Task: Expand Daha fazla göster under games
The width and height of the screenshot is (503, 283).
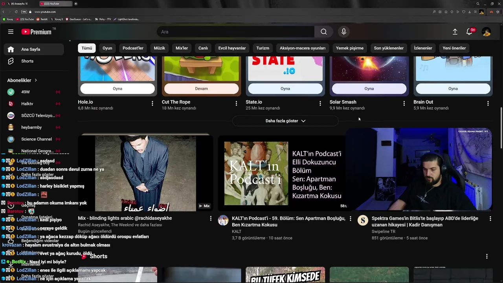Action: [285, 121]
